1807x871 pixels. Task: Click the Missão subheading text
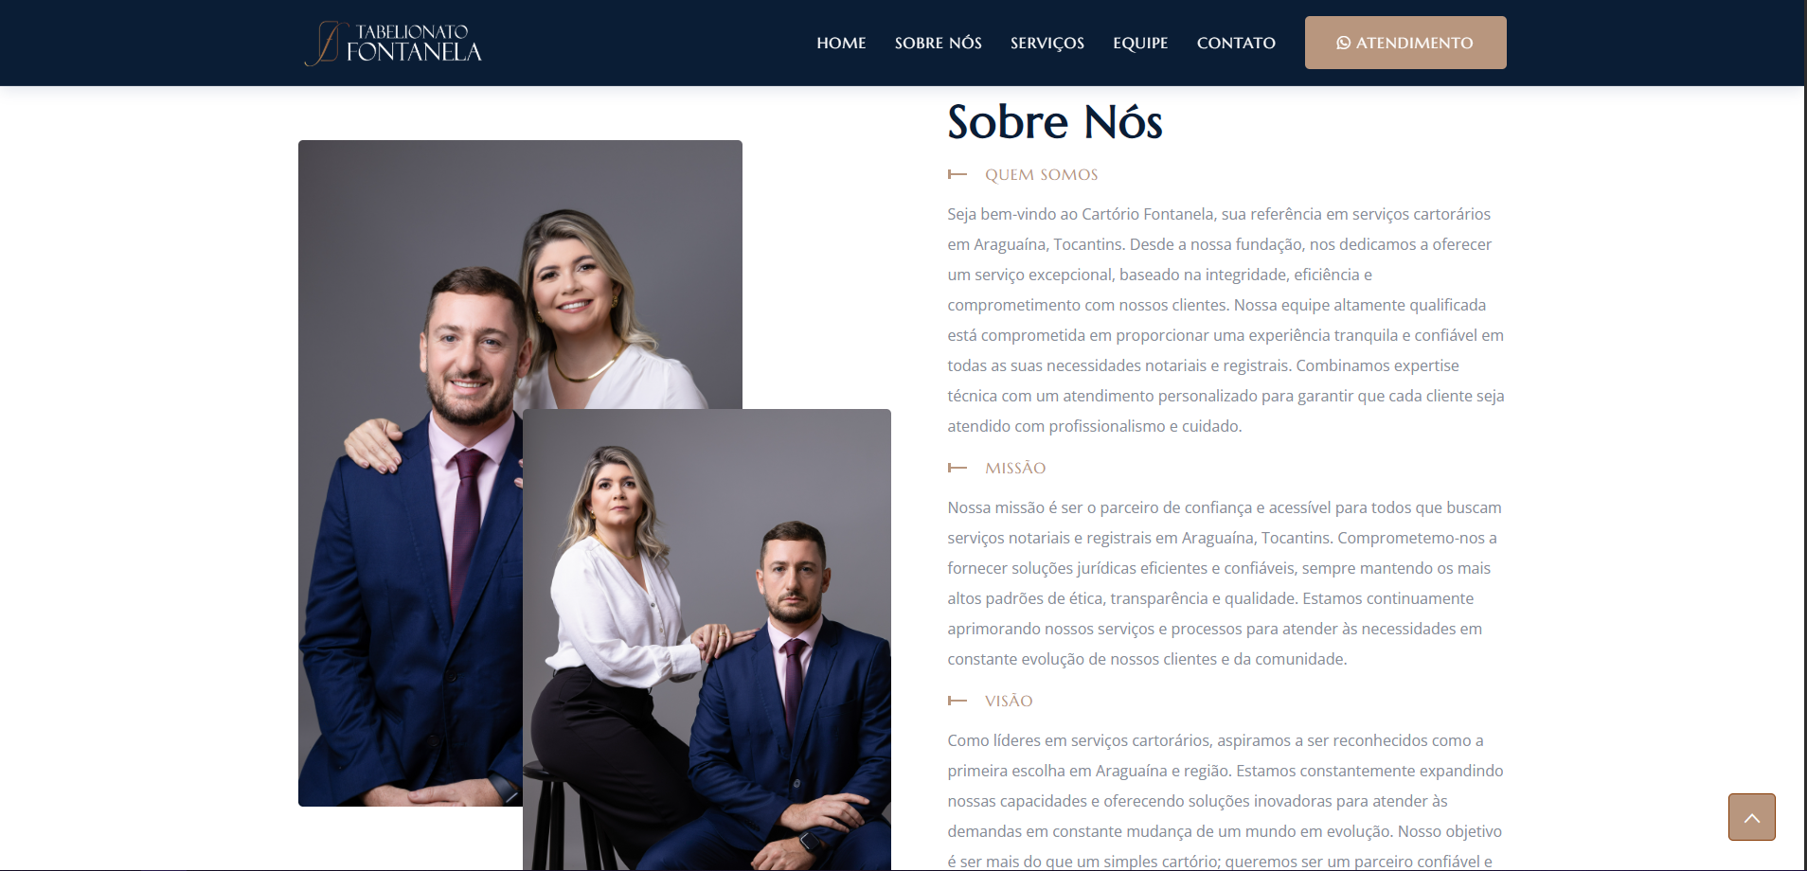1015,468
